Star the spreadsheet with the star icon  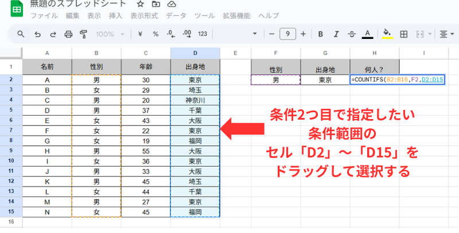pyautogui.click(x=141, y=4)
